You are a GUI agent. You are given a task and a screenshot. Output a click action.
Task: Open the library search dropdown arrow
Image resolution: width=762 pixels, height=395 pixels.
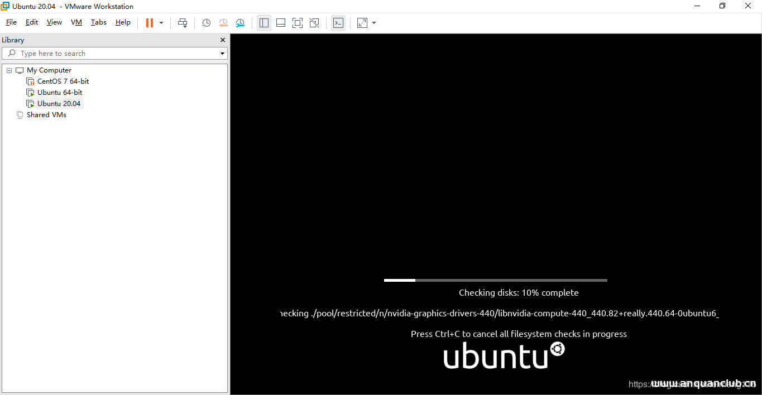(x=222, y=54)
